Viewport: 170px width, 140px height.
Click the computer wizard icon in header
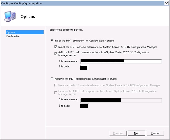(10, 16)
